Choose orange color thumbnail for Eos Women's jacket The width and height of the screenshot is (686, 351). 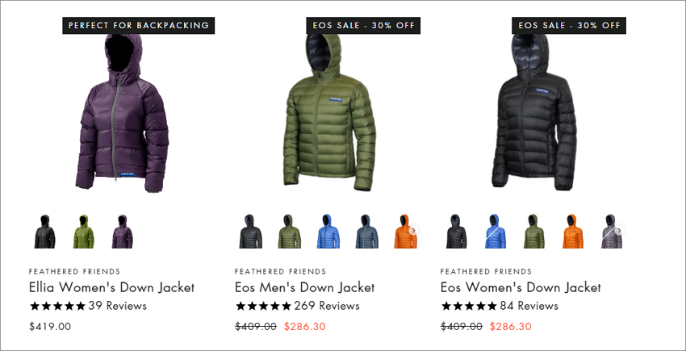(x=573, y=232)
